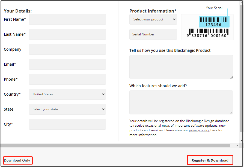Image resolution: width=244 pixels, height=167 pixels.
Task: Click the Serial Number field
Action: click(153, 34)
